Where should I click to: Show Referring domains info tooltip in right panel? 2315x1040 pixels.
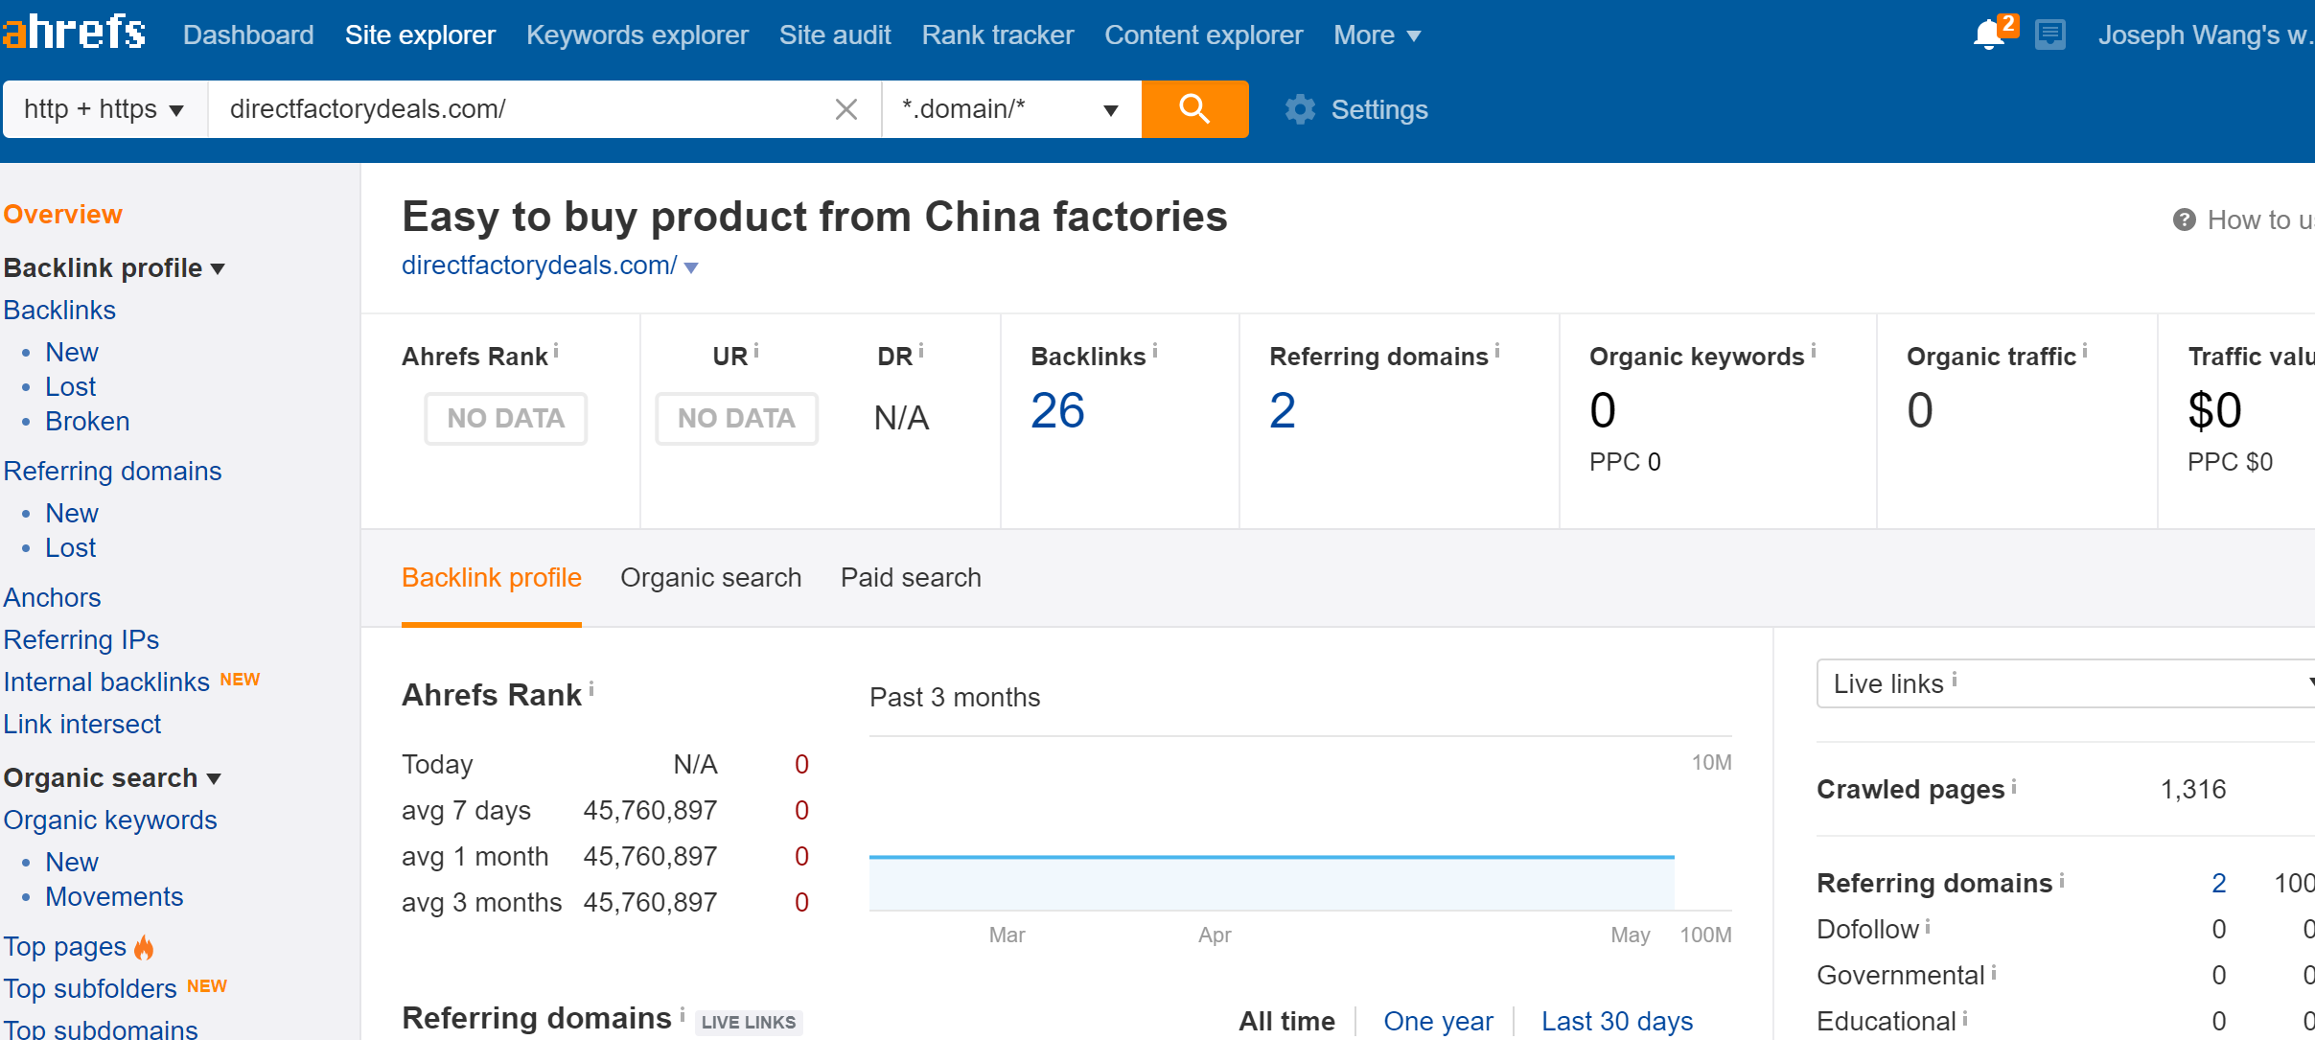(2062, 880)
